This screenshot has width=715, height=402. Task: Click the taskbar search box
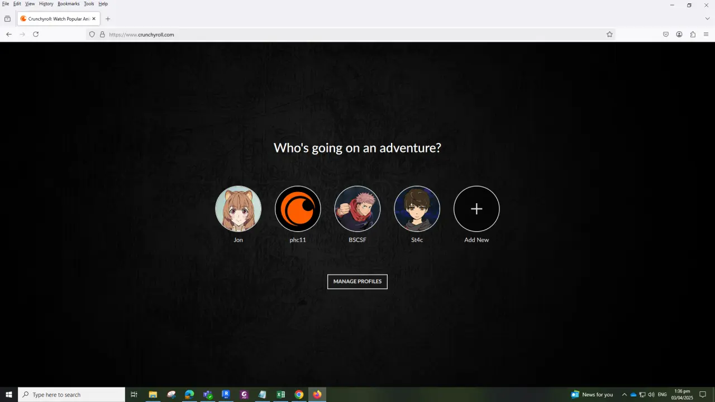tap(71, 395)
